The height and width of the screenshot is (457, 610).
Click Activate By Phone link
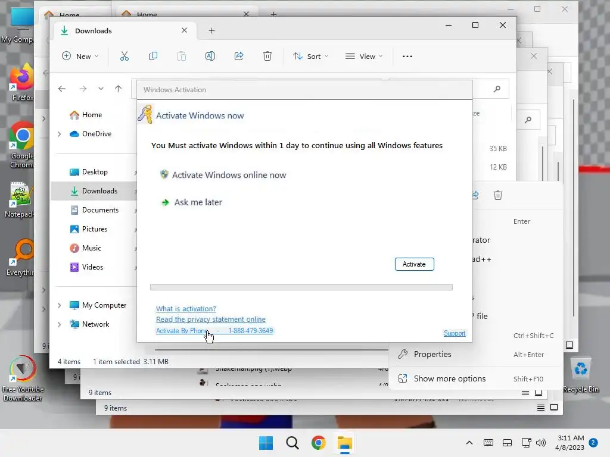click(214, 331)
